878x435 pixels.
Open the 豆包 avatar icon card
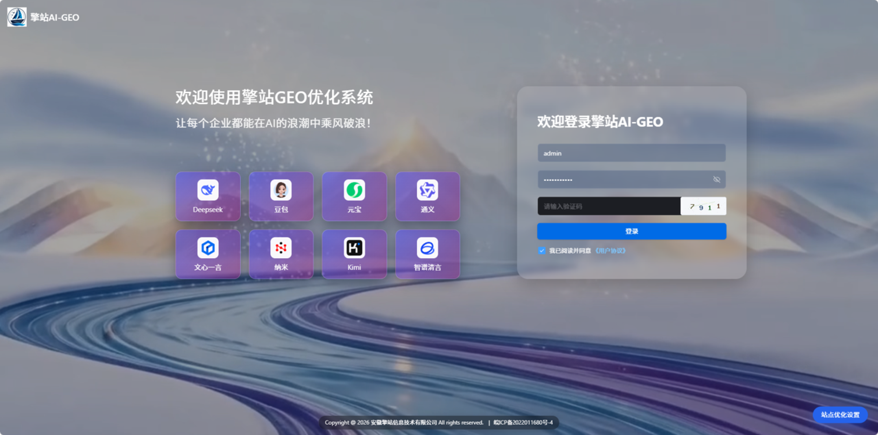(x=281, y=196)
